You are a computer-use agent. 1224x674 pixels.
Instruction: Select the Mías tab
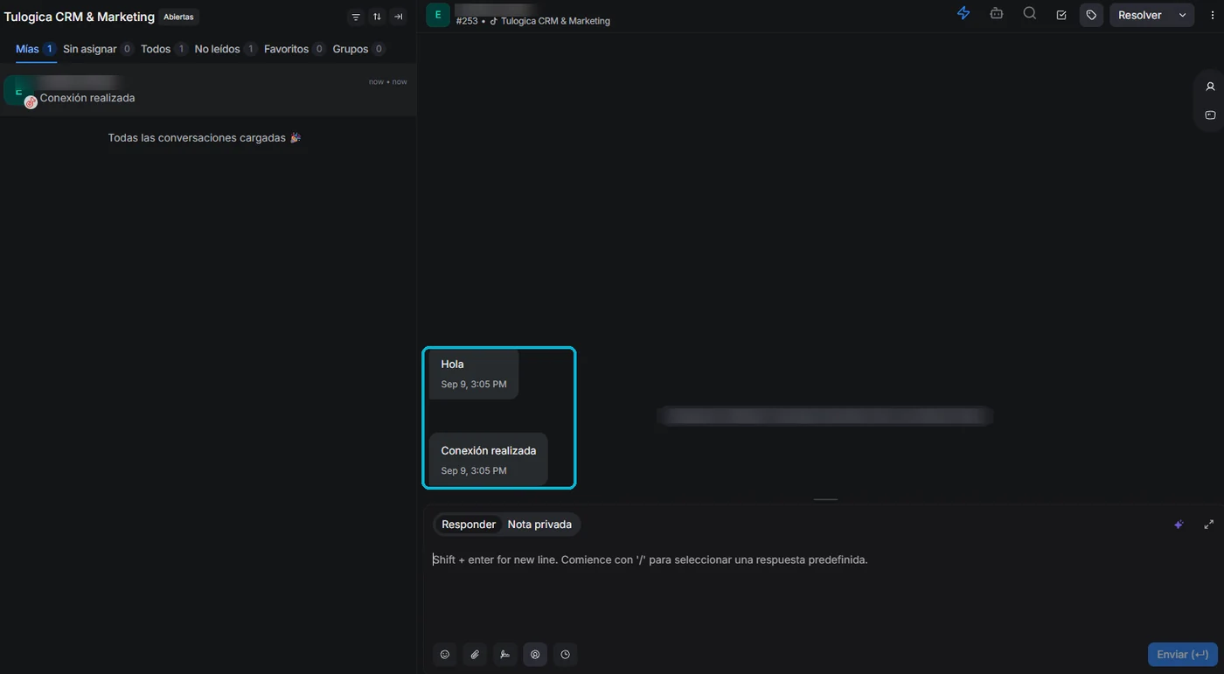[x=36, y=49]
